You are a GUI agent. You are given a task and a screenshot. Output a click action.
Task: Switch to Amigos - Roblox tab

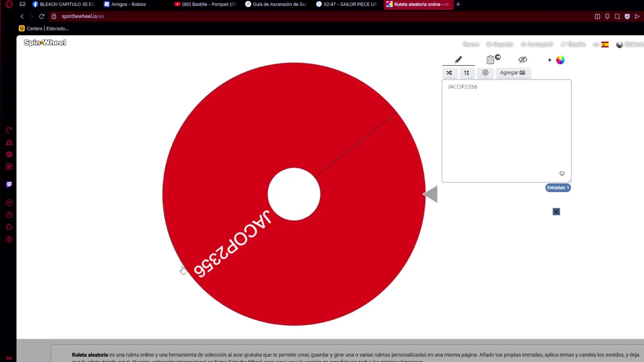coord(126,4)
